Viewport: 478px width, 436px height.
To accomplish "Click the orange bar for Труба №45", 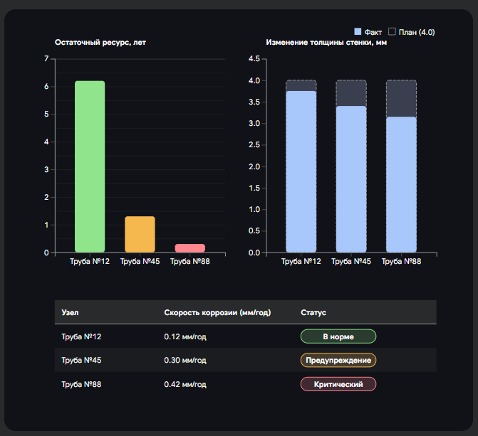I will point(140,234).
